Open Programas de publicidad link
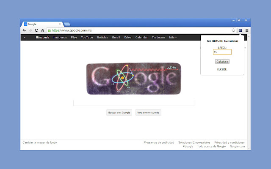271x169 pixels. [159, 142]
